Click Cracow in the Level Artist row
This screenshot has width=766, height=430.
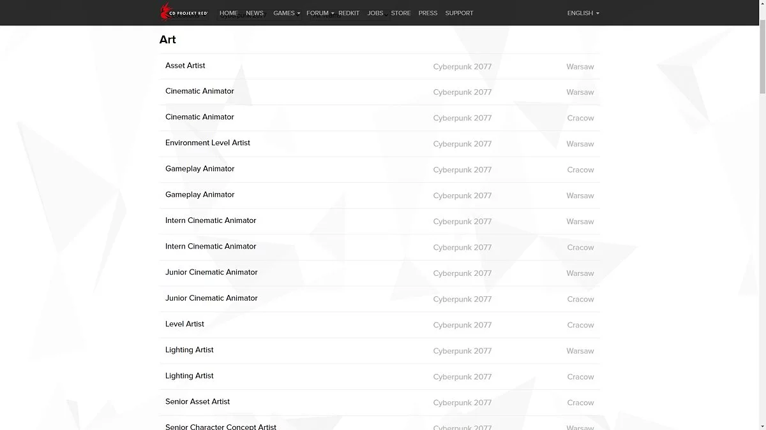click(x=581, y=325)
